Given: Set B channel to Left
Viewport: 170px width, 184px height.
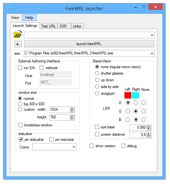Looking at the screenshot, I should tap(128, 120).
